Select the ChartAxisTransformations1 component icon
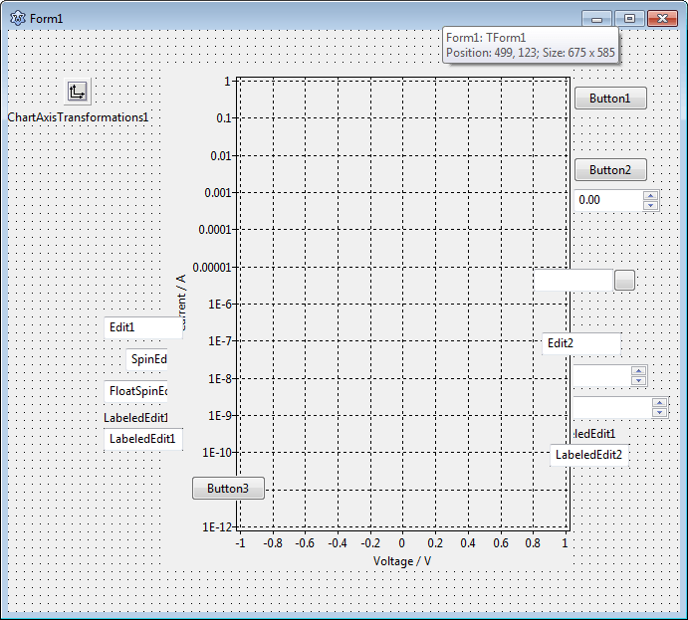The width and height of the screenshot is (688, 620). (x=78, y=92)
